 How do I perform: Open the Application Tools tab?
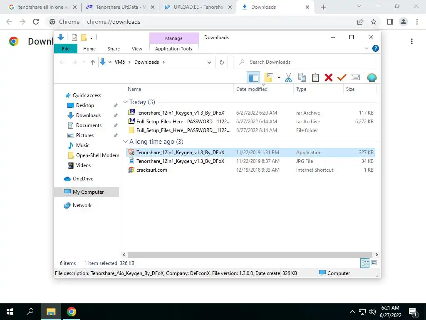tap(173, 49)
